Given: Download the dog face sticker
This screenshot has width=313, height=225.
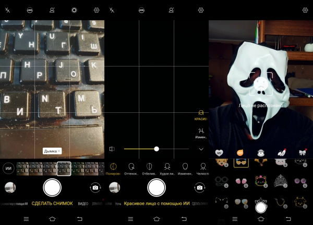Looking at the screenshot, I should pyautogui.click(x=222, y=162).
